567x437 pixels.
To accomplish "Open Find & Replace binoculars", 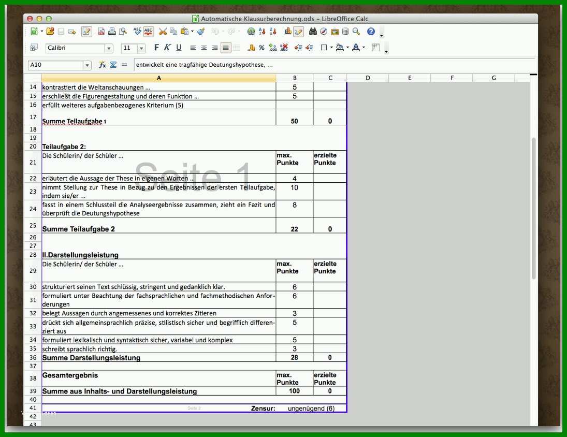I will (x=313, y=32).
